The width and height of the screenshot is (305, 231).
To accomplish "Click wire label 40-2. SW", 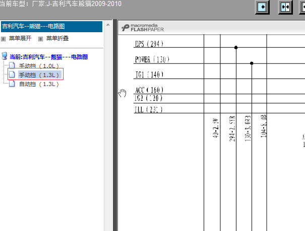I will click(x=216, y=128).
